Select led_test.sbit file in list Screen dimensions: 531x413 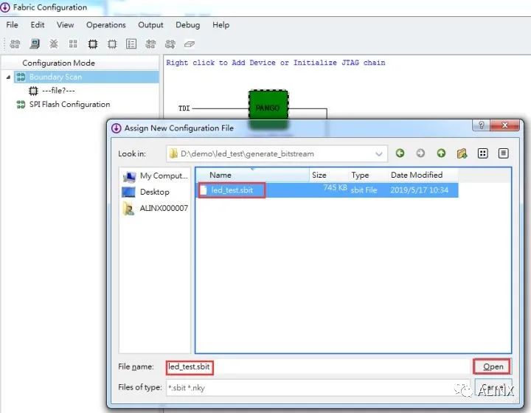[232, 190]
